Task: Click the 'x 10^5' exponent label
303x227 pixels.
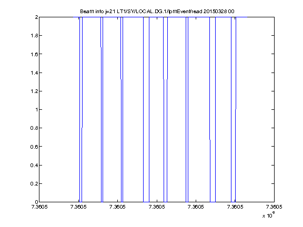Action: pyautogui.click(x=269, y=215)
